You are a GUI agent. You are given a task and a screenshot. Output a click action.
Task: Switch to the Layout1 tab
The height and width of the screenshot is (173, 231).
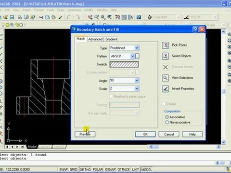point(45,147)
